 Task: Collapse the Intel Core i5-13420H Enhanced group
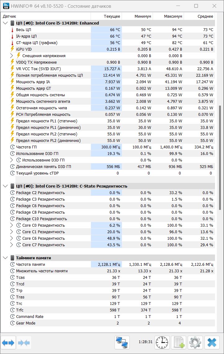tap(5, 23)
